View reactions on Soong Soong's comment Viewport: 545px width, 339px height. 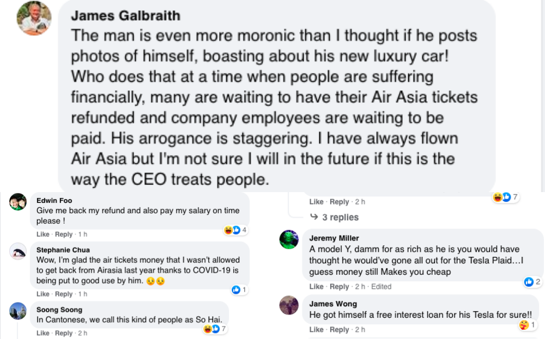click(x=215, y=329)
